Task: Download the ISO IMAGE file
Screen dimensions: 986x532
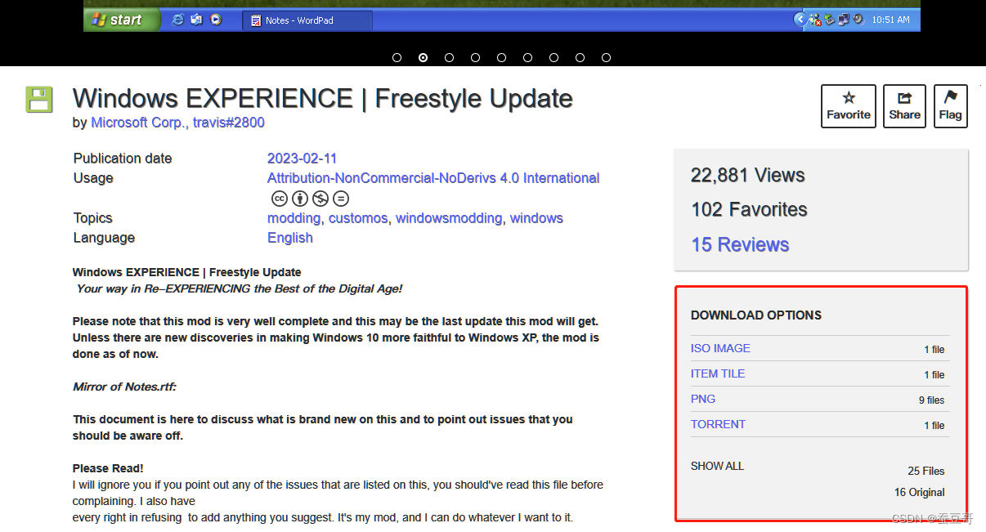Action: pyautogui.click(x=720, y=348)
